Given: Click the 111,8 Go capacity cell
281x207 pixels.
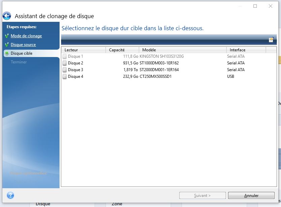Looking at the screenshot, I should point(131,56).
